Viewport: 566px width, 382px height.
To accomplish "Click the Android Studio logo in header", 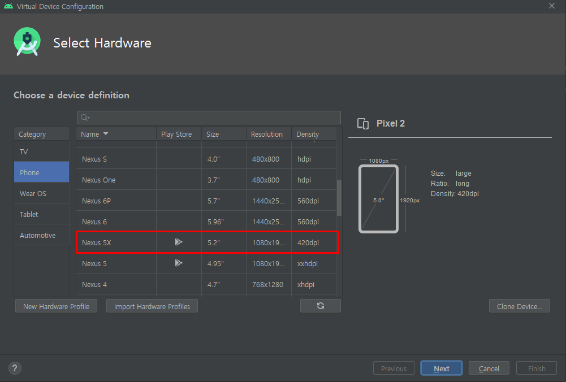I will 27,42.
